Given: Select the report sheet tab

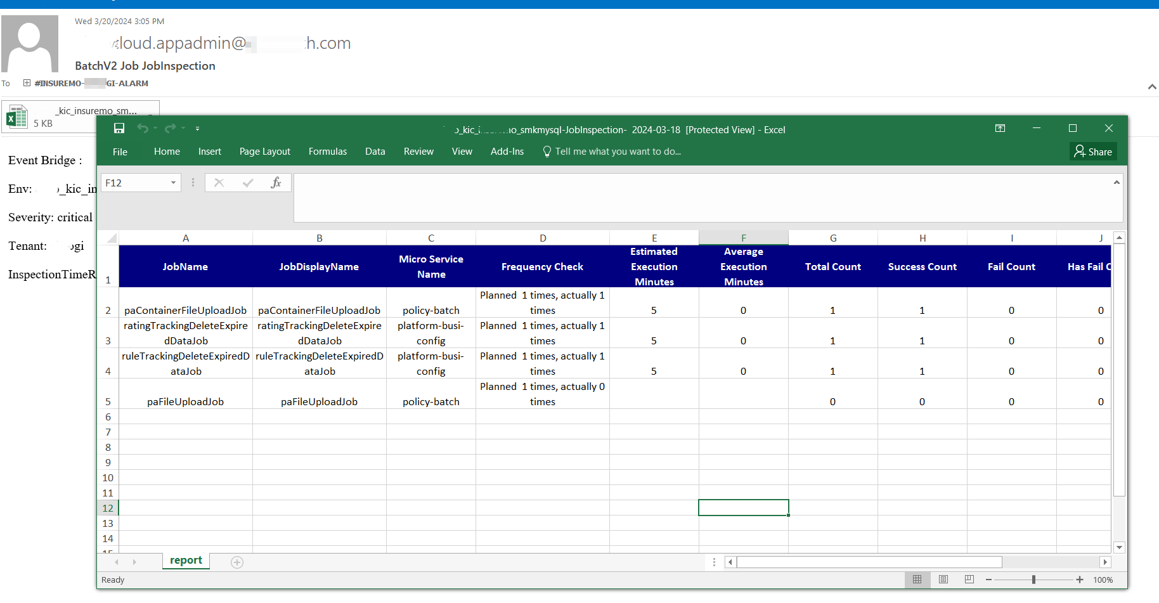Looking at the screenshot, I should tap(186, 561).
